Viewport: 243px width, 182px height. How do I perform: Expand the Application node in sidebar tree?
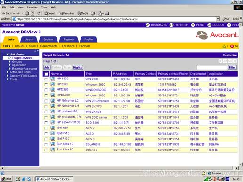click(x=10, y=65)
